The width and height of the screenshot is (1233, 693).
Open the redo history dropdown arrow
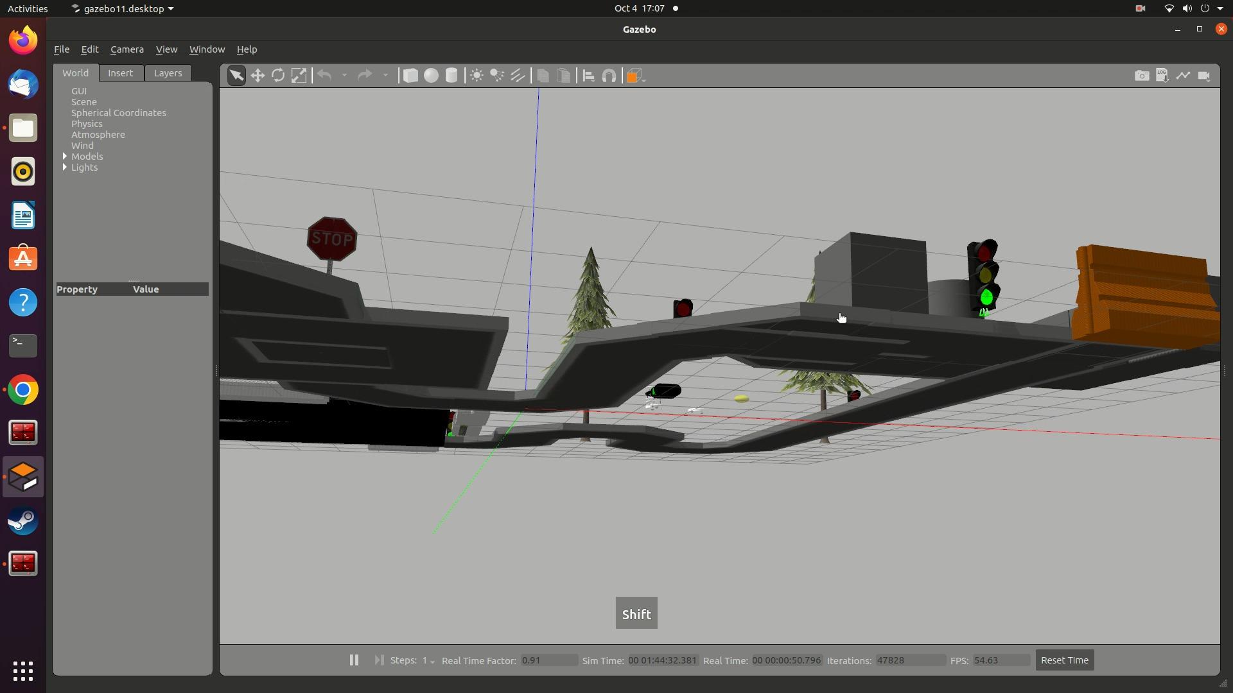coord(385,76)
